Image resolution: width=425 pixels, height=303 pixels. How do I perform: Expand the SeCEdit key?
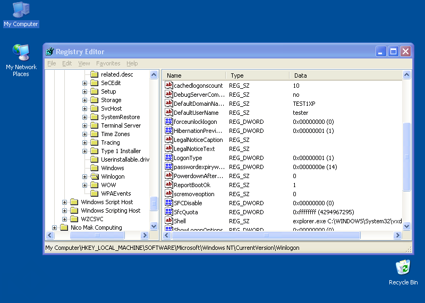tap(84, 83)
